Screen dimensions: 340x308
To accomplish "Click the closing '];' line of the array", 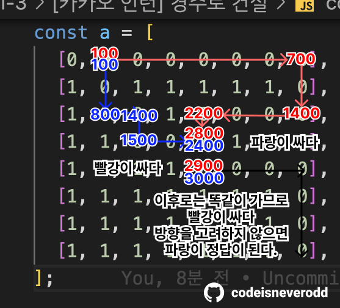I will [x=44, y=278].
